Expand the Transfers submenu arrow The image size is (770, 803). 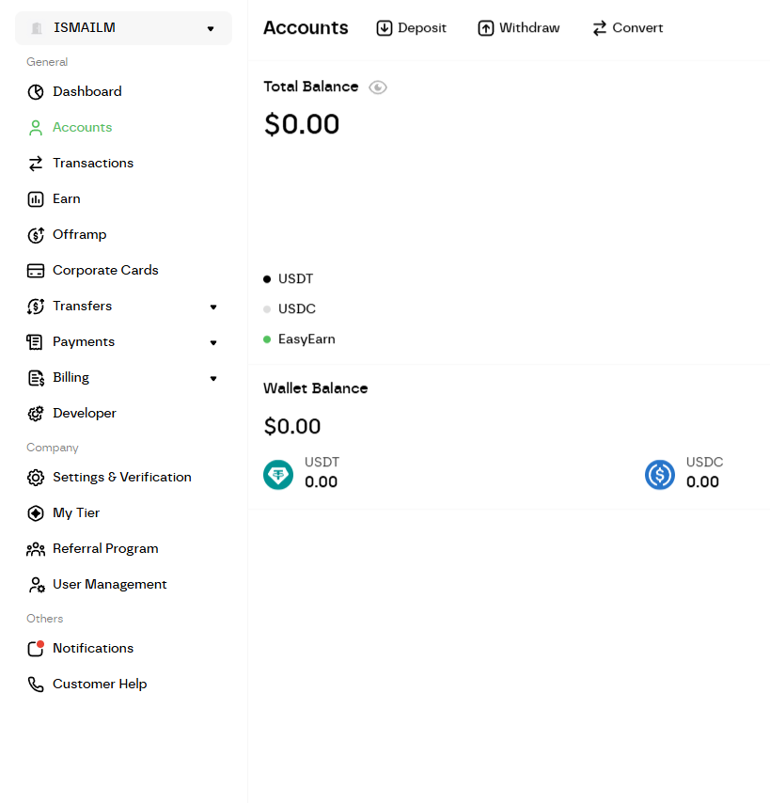point(213,307)
